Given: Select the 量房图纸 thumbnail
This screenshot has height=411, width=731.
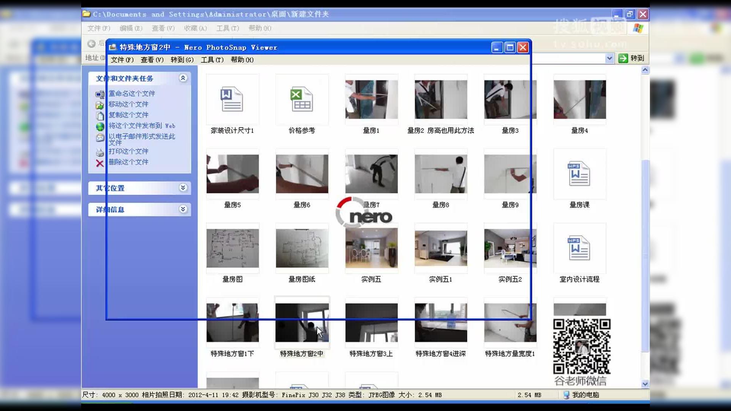Looking at the screenshot, I should (x=302, y=248).
